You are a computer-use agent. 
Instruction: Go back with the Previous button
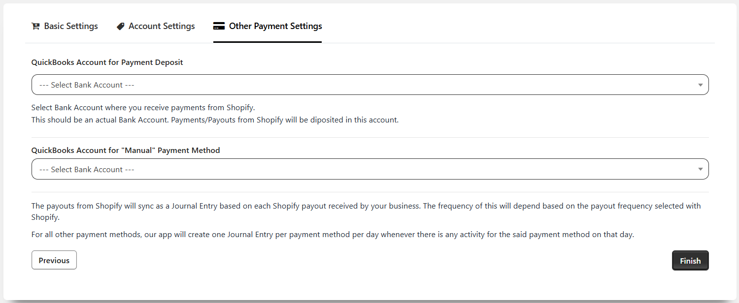pyautogui.click(x=54, y=260)
